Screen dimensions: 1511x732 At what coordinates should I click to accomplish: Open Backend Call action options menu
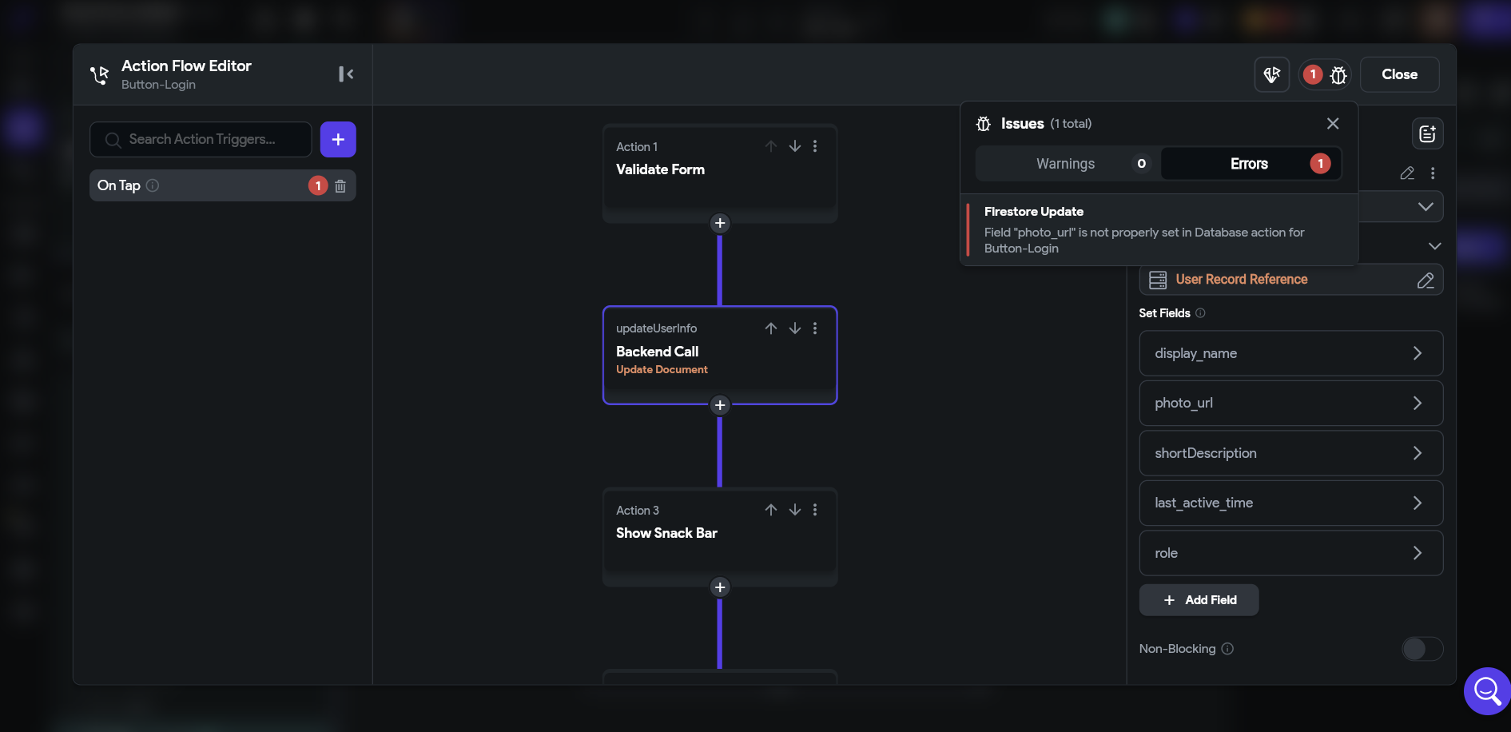(815, 328)
